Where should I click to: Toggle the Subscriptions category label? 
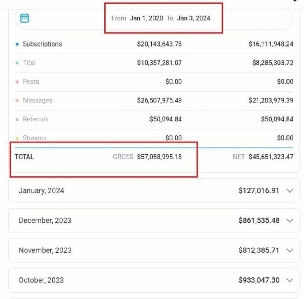point(42,44)
